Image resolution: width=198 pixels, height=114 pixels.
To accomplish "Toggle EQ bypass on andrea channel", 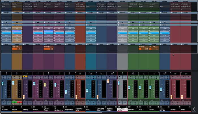I will (13, 22).
